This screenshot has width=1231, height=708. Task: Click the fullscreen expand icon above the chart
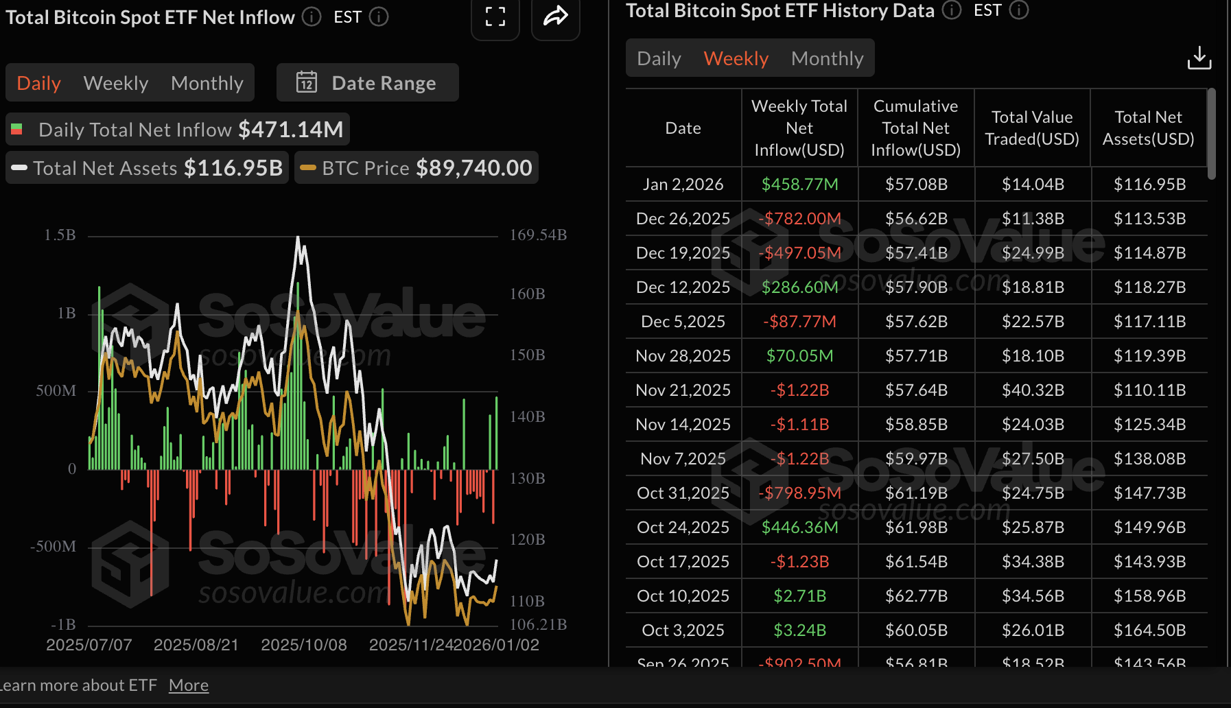tap(495, 20)
